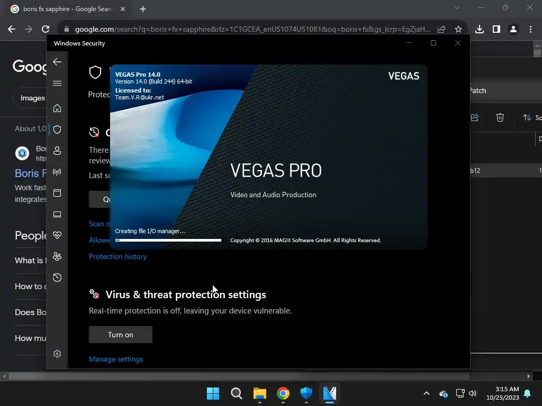Switch to VEGAS Pro on taskbar
The height and width of the screenshot is (406, 542).
coord(329,393)
